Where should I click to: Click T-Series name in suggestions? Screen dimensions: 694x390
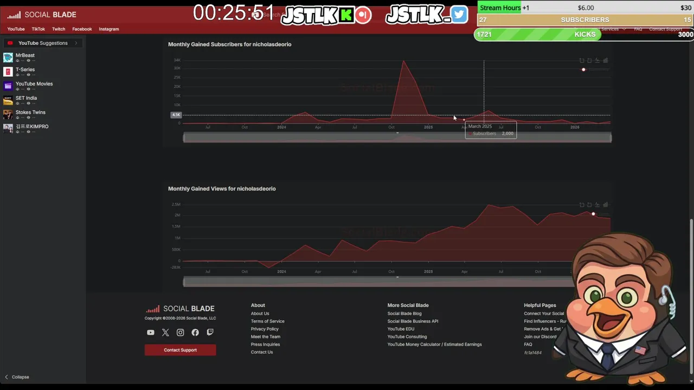tap(25, 69)
